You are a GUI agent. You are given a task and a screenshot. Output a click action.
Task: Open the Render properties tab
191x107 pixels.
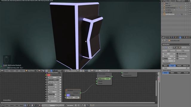(167, 37)
